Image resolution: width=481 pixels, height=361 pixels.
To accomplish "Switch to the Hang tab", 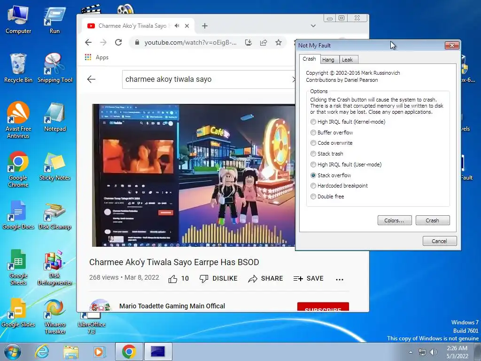I will pos(328,60).
